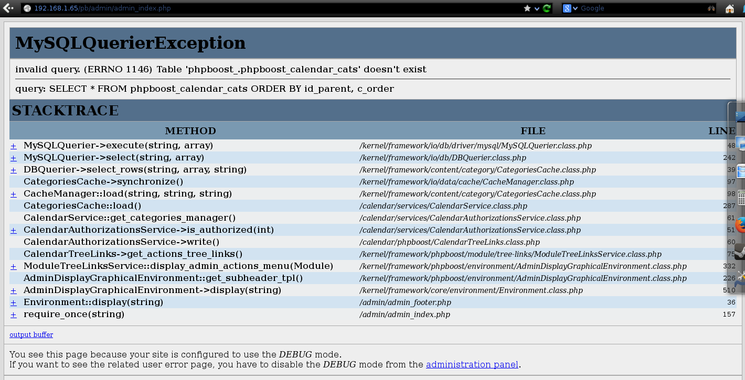This screenshot has height=380, width=745.
Task: Expand the MySQLQuerier->select stack entry
Action: (14, 158)
